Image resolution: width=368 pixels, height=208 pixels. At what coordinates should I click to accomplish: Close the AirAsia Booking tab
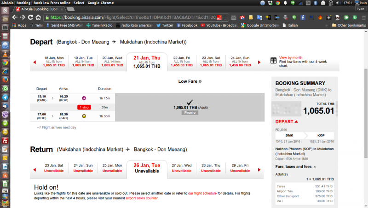[x=62, y=9]
